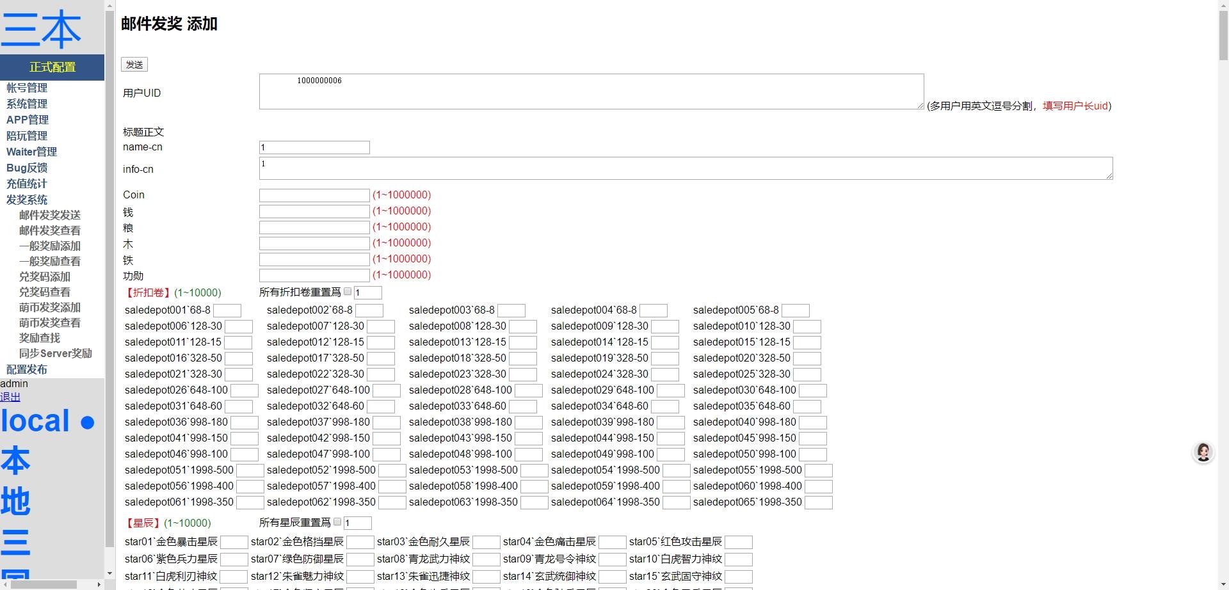Open the 同步Server奖励 menu item

pos(56,353)
